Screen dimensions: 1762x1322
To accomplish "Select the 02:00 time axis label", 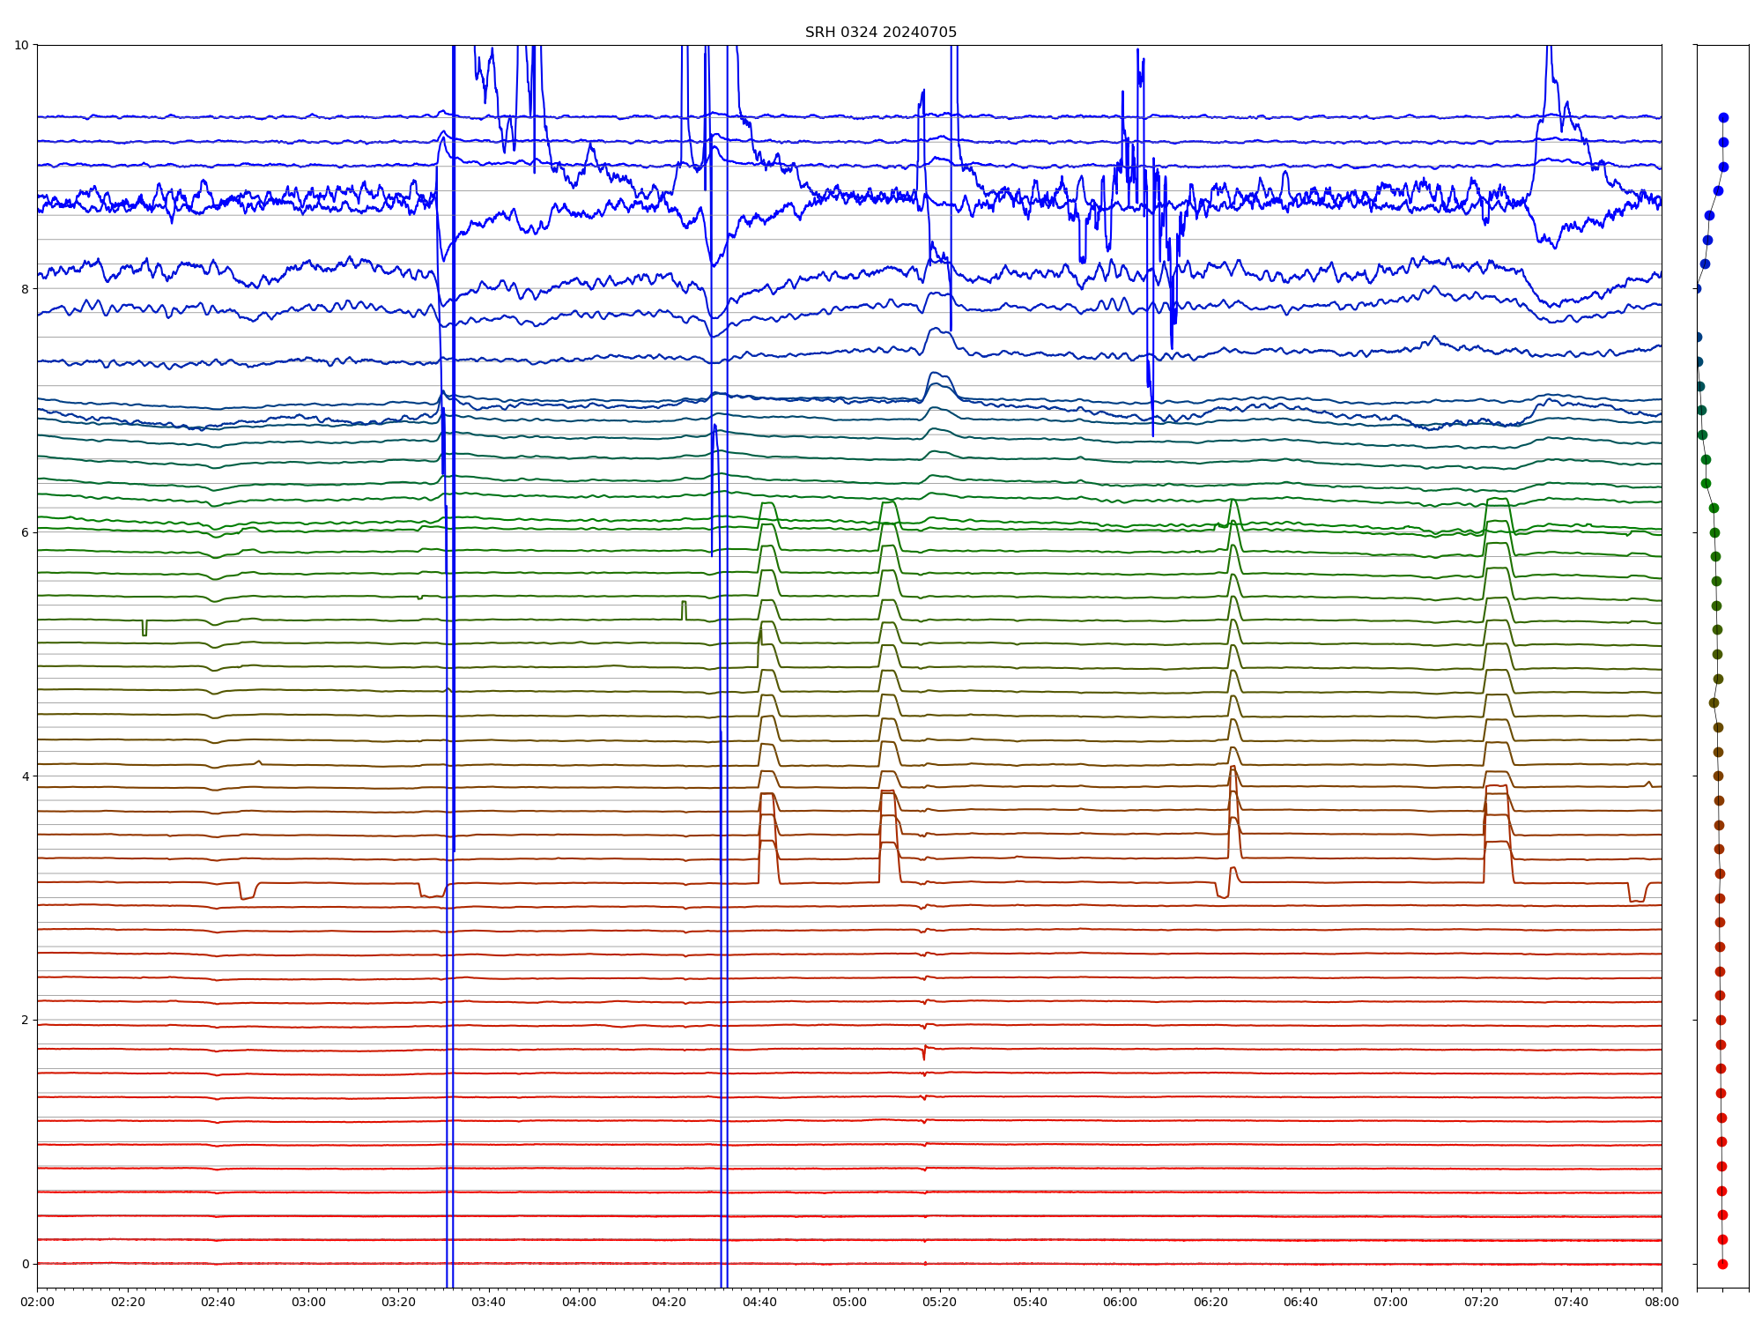I will tap(37, 1302).
